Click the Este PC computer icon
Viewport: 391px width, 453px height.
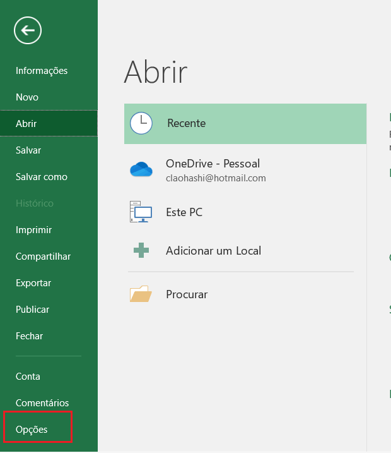click(x=141, y=212)
